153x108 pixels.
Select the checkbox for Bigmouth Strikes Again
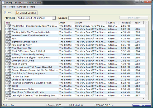pos(7,42)
